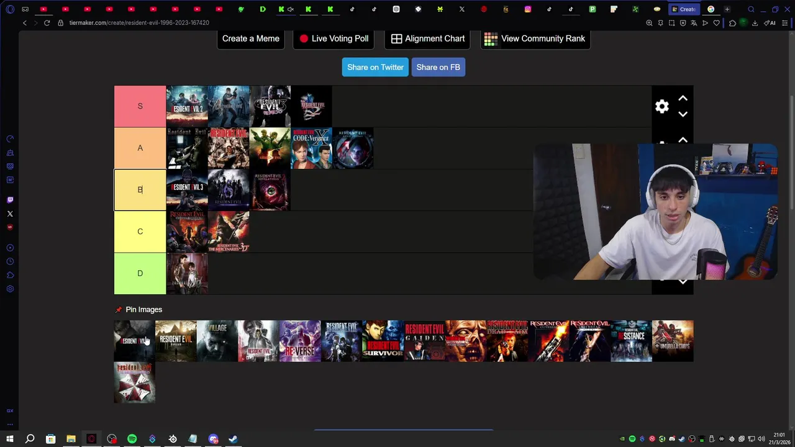
Task: Select the S tier label
Action: [x=140, y=106]
